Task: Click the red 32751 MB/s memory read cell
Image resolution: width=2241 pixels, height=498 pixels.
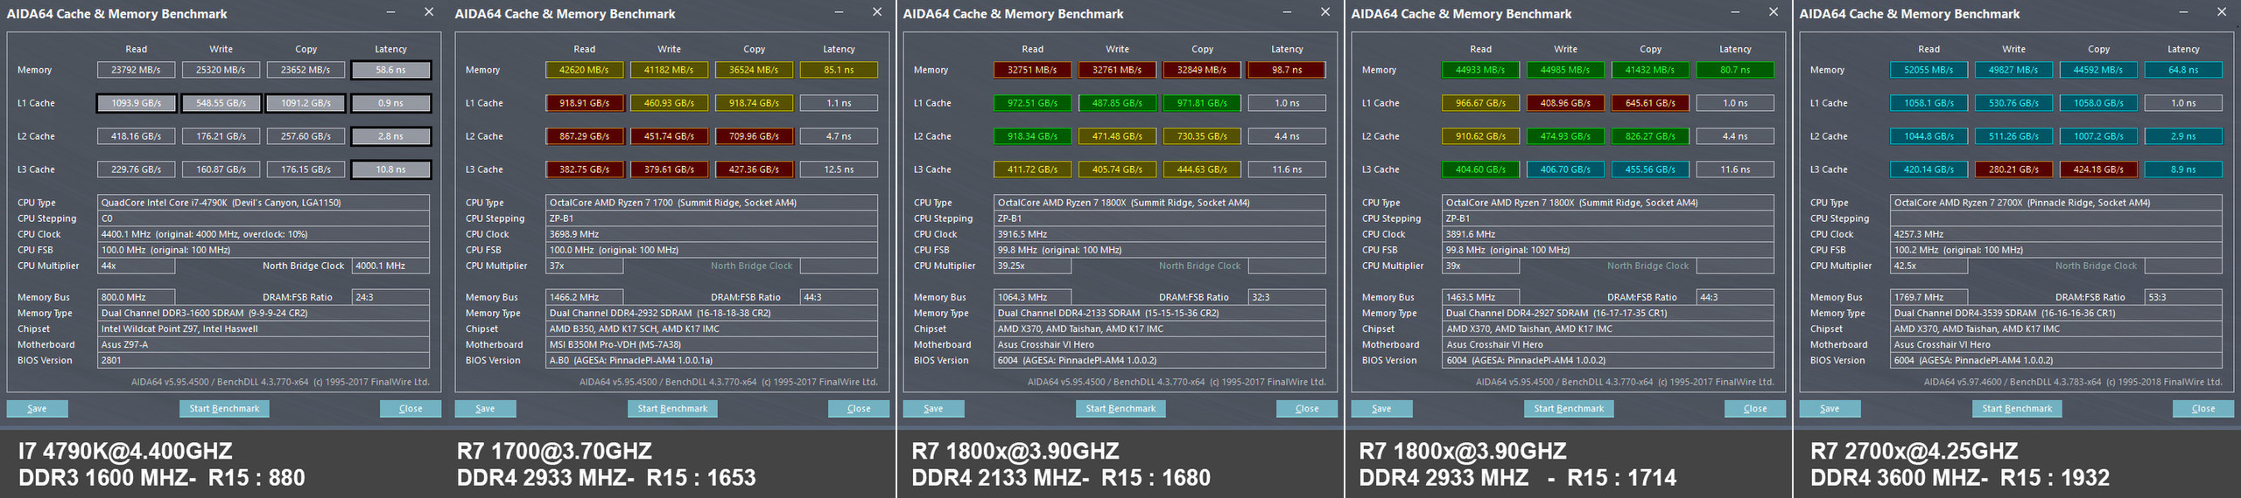Action: [x=1032, y=70]
